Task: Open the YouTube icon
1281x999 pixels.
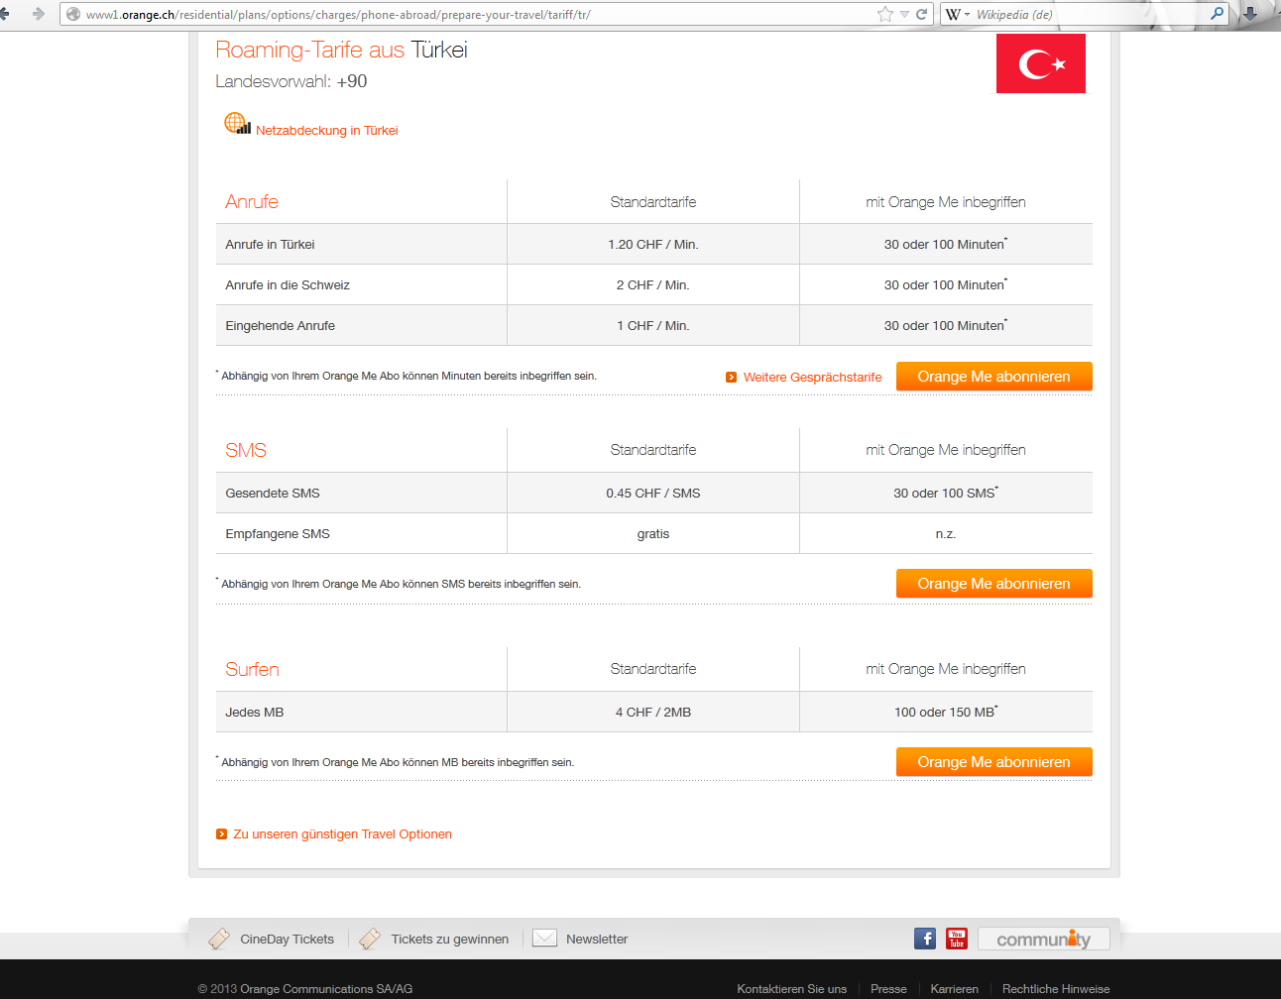Action: click(x=957, y=939)
